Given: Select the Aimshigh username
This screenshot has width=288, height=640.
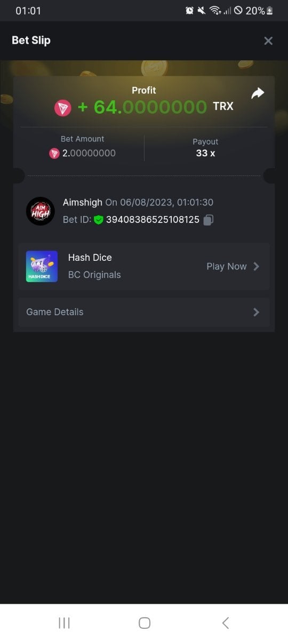Looking at the screenshot, I should (x=83, y=203).
